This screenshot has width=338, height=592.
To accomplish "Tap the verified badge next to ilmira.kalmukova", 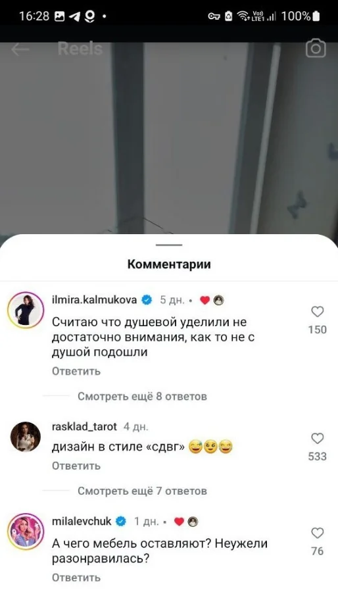I will point(147,300).
